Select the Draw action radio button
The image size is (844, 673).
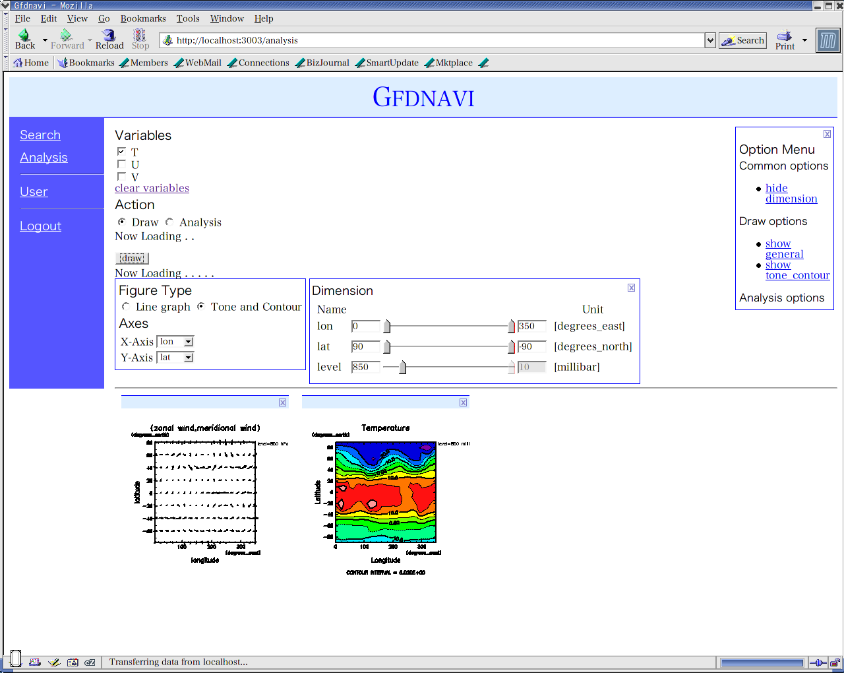point(122,222)
